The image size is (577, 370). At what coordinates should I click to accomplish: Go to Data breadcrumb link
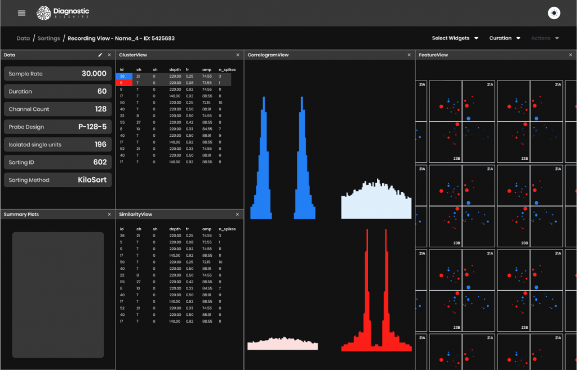point(23,38)
